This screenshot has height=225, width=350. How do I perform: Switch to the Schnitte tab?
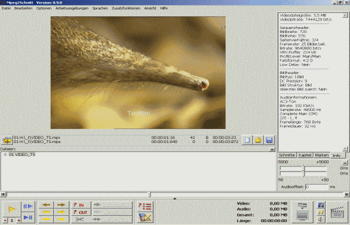click(287, 155)
